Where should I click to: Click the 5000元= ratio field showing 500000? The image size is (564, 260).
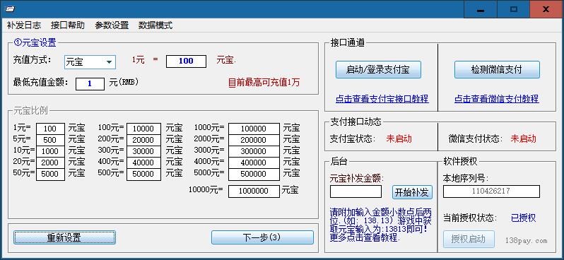tap(254, 174)
